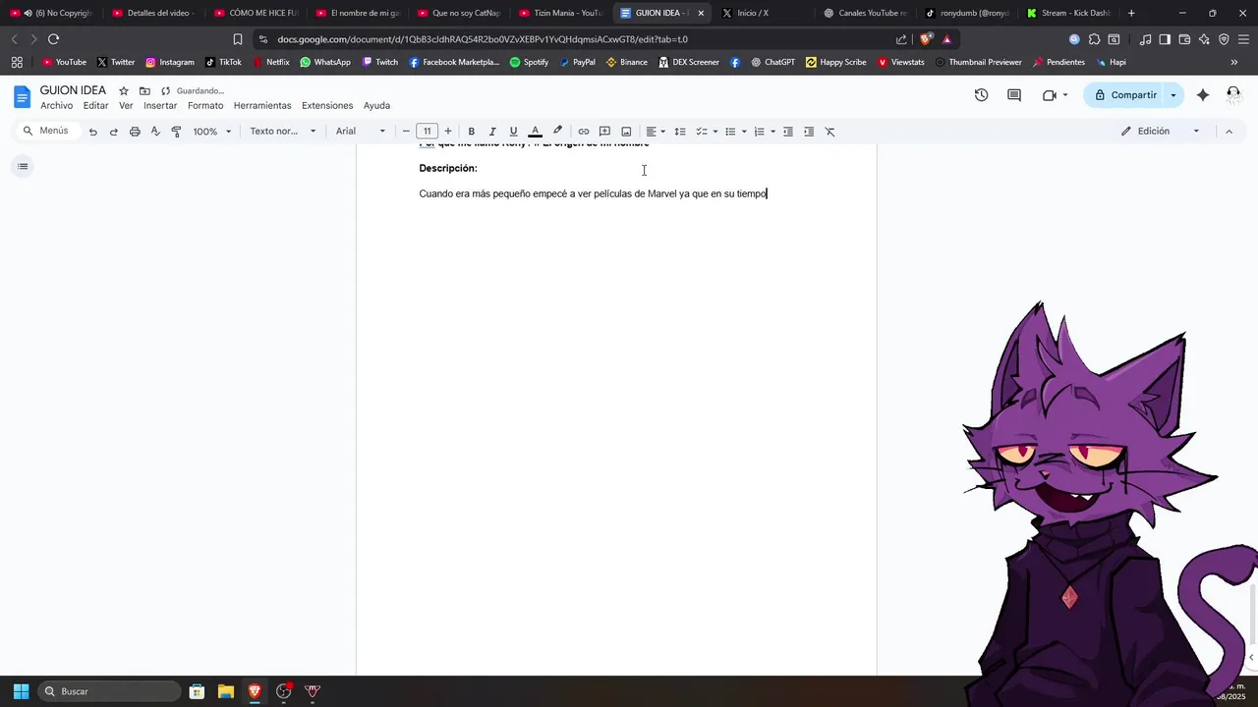This screenshot has height=707, width=1258.
Task: Insert an image
Action: coord(626,132)
